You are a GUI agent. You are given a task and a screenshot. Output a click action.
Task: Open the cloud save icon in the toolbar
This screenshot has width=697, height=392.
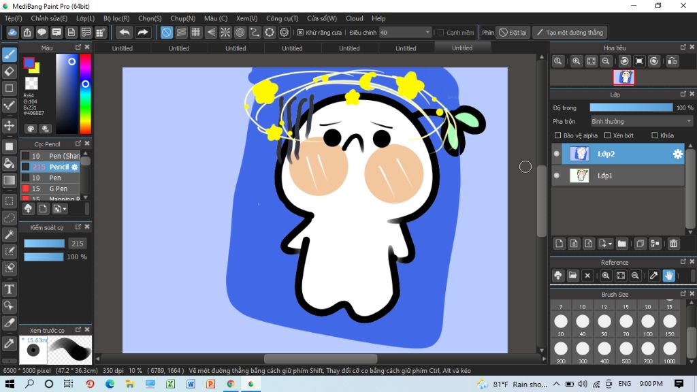(x=12, y=33)
